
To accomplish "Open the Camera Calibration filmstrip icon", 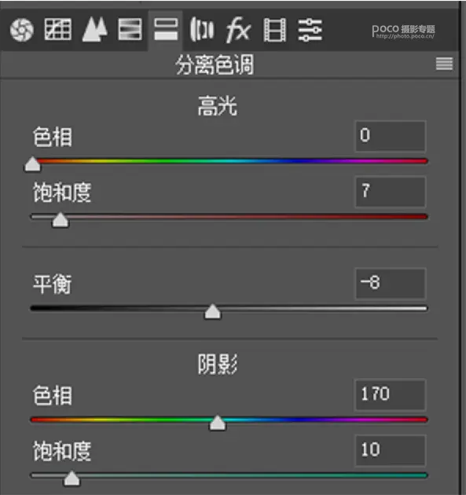I will [x=275, y=30].
